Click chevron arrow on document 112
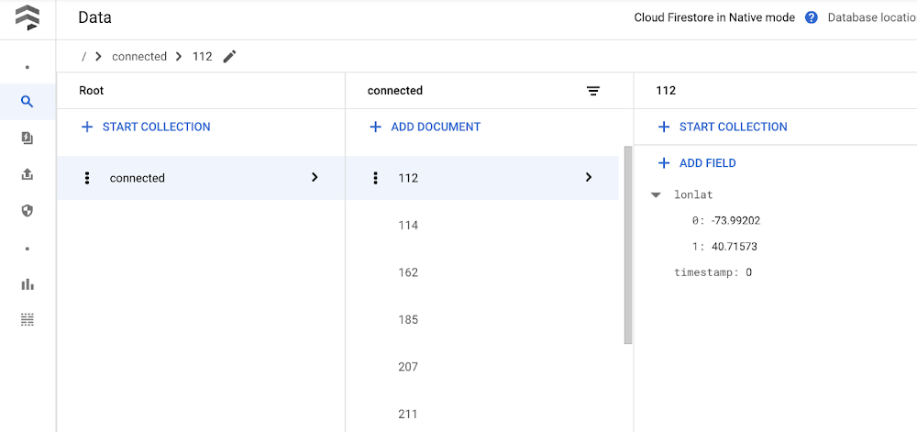Image resolution: width=917 pixels, height=432 pixels. [589, 177]
